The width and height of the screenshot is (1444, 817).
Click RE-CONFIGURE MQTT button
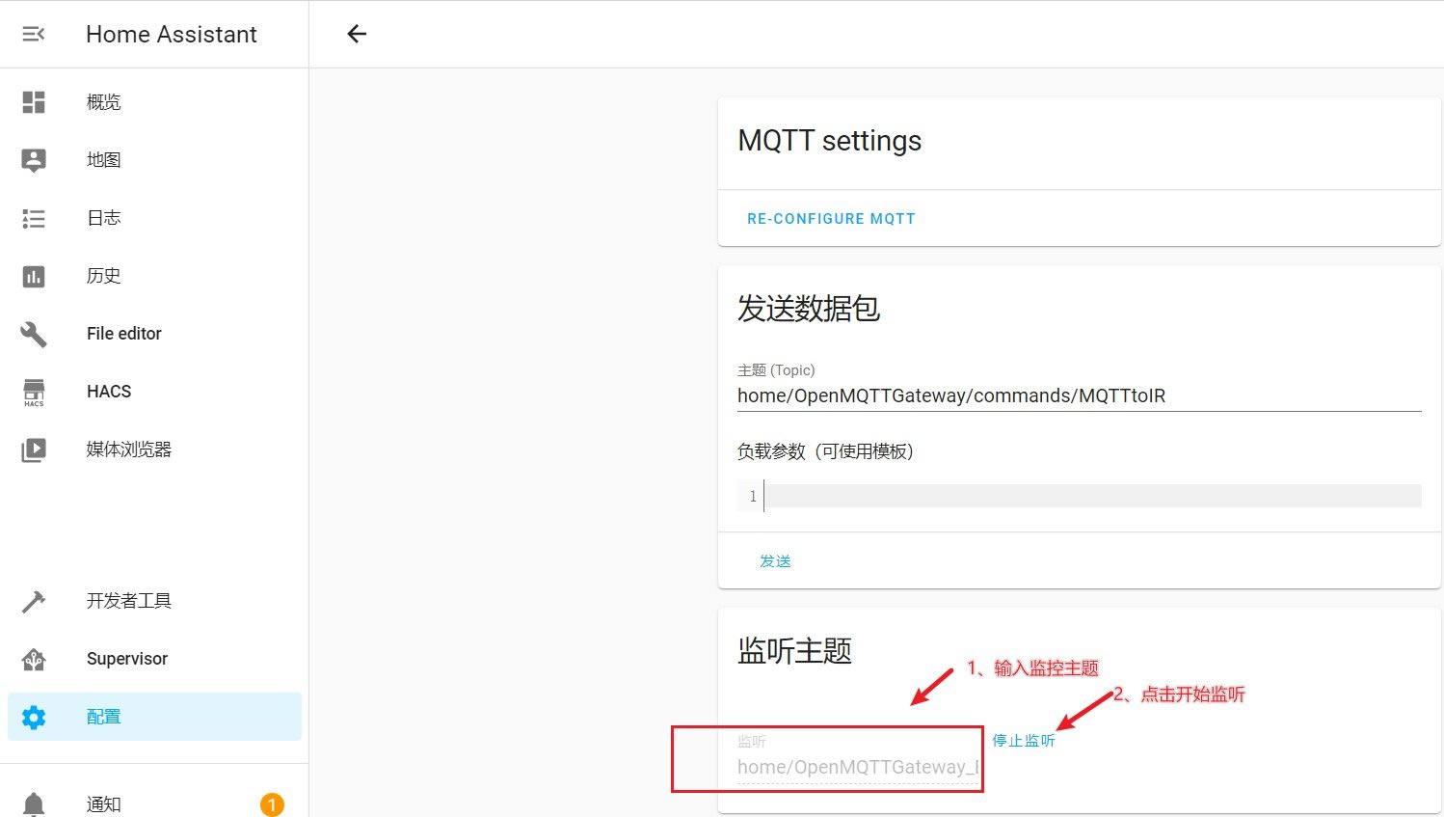pos(831,219)
